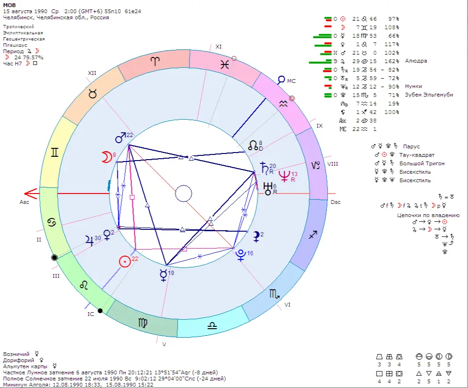Click the Большой Тригон configuration entry
The height and width of the screenshot is (388, 468).
tap(421, 163)
